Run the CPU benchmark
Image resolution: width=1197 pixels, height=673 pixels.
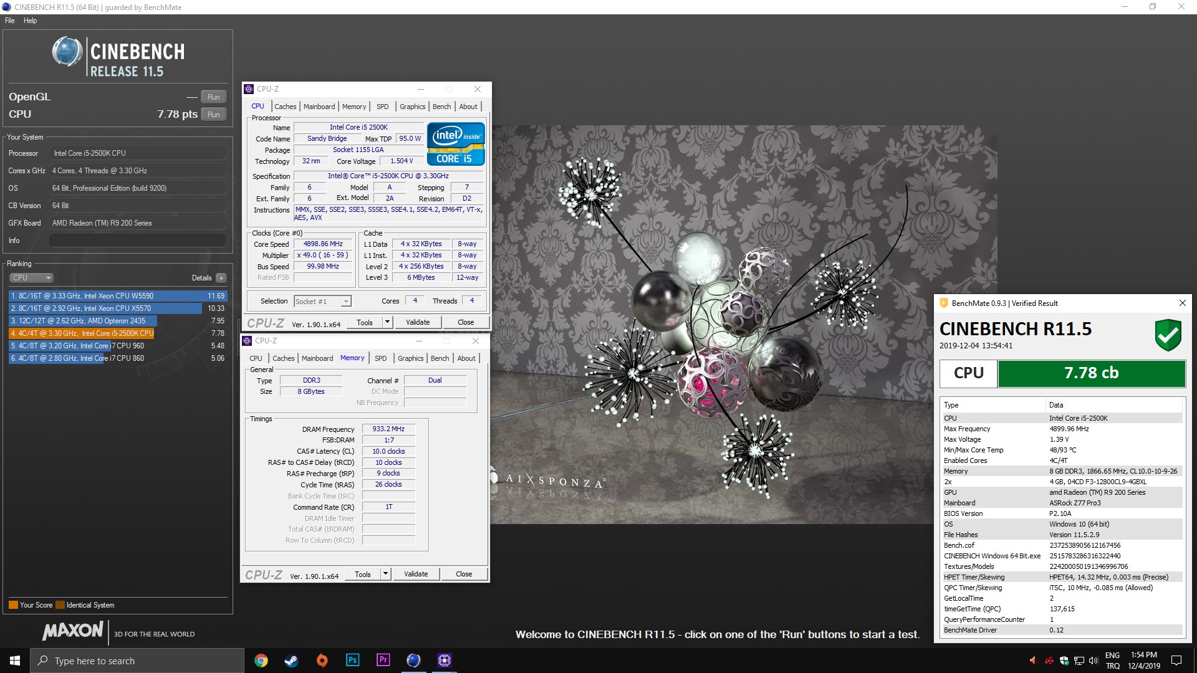(x=214, y=115)
